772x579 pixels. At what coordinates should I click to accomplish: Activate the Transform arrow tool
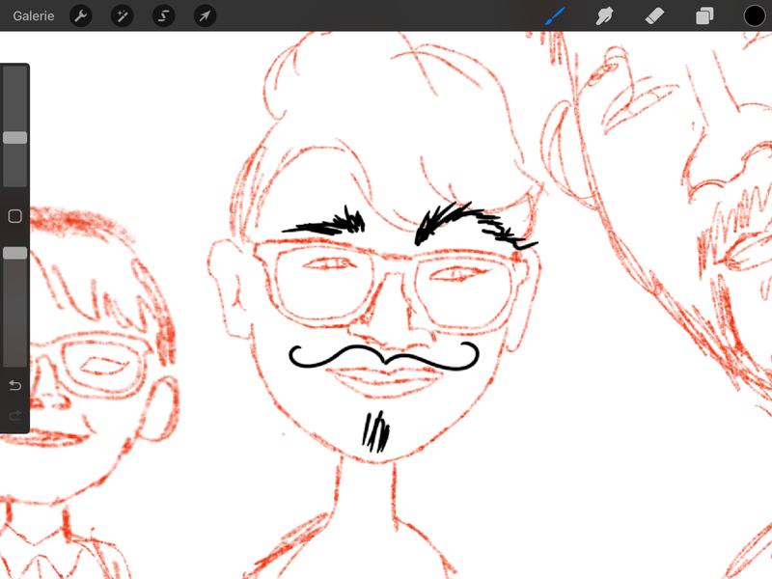205,15
